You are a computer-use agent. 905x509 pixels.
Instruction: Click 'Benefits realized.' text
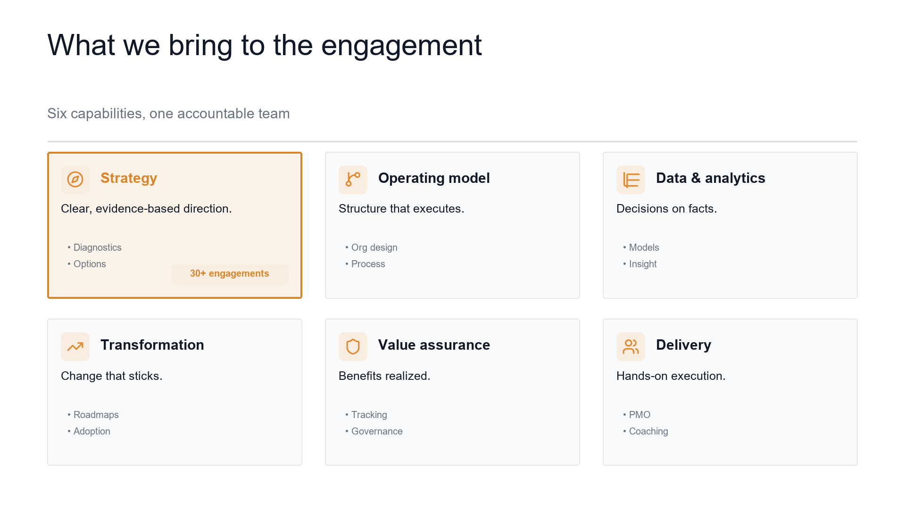pyautogui.click(x=384, y=376)
